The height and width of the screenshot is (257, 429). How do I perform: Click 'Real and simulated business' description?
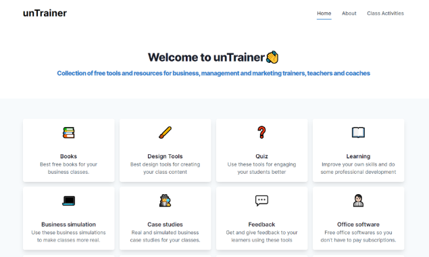(x=165, y=236)
